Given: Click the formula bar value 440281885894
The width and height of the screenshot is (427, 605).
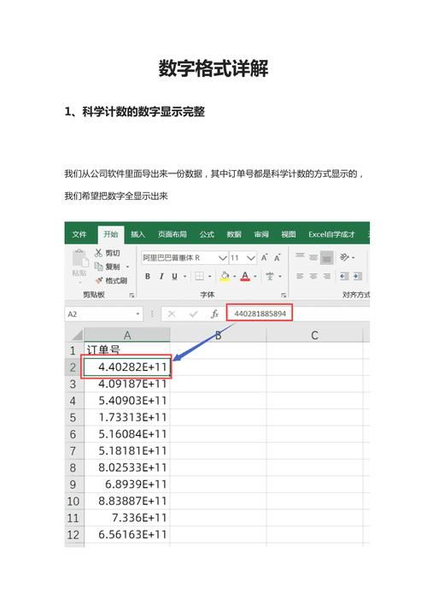Looking at the screenshot, I should [x=260, y=314].
